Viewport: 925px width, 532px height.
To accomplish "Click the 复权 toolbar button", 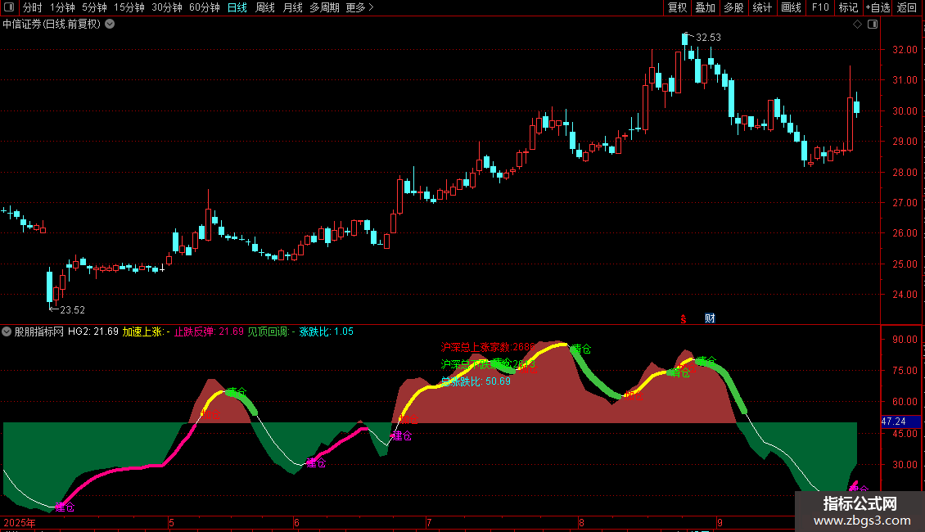I will coord(677,7).
